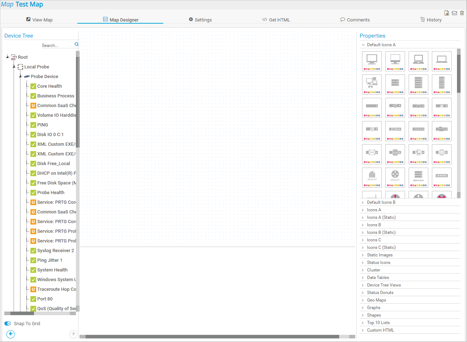Pick the Apple logo device map icon
467x342 pixels.
click(x=418, y=107)
